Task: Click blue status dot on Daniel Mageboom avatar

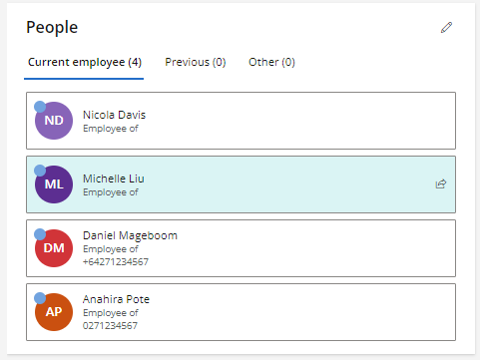Action: coord(40,234)
